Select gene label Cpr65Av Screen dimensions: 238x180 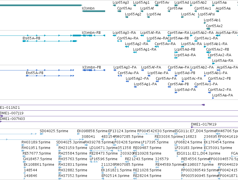[x=162, y=3]
